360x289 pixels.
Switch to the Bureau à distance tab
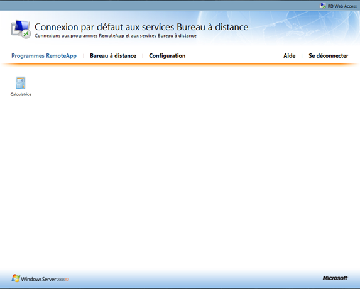(x=113, y=56)
